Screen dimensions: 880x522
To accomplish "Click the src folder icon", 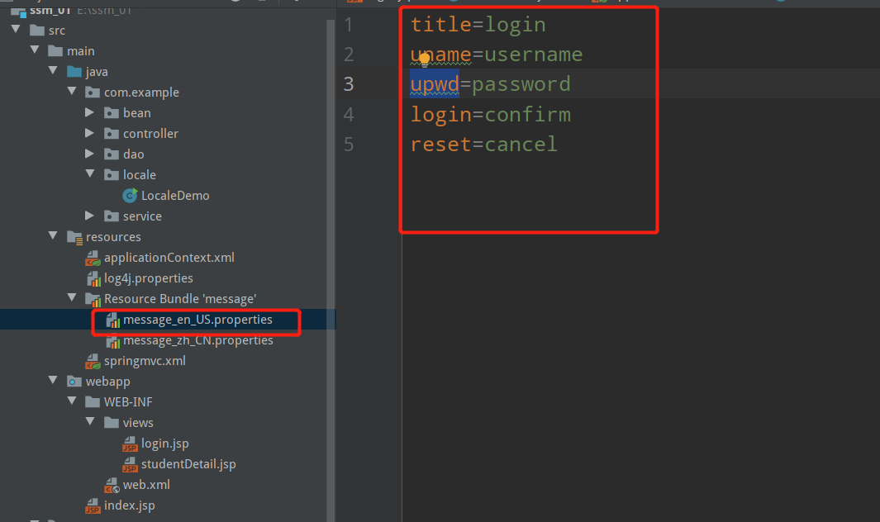I will (x=37, y=31).
